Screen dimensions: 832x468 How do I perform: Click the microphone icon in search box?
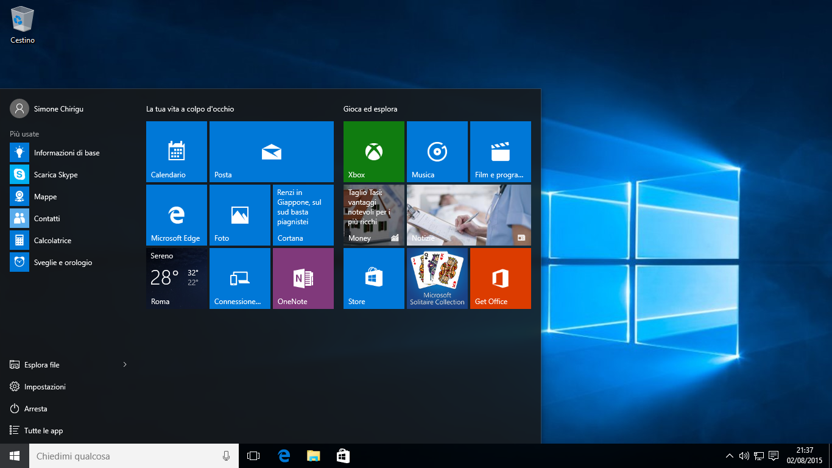point(226,456)
